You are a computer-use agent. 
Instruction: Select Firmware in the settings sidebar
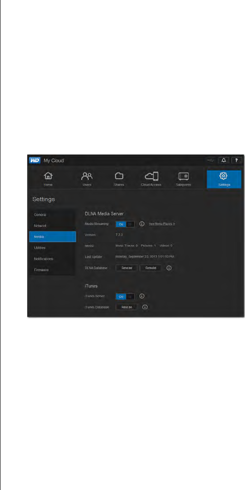pyautogui.click(x=52, y=270)
